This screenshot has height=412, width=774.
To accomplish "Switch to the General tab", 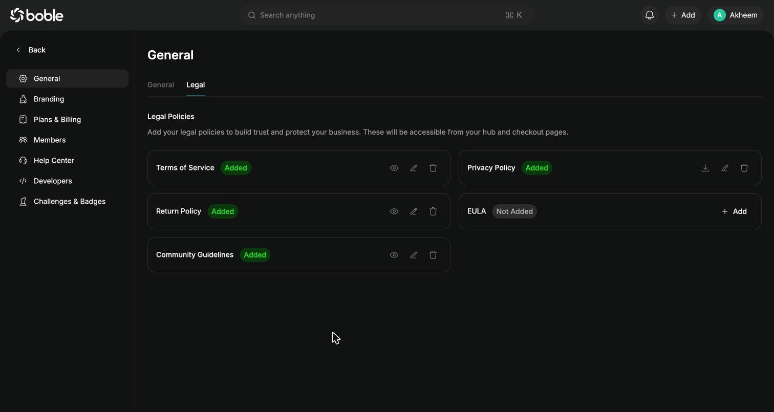I will 161,85.
